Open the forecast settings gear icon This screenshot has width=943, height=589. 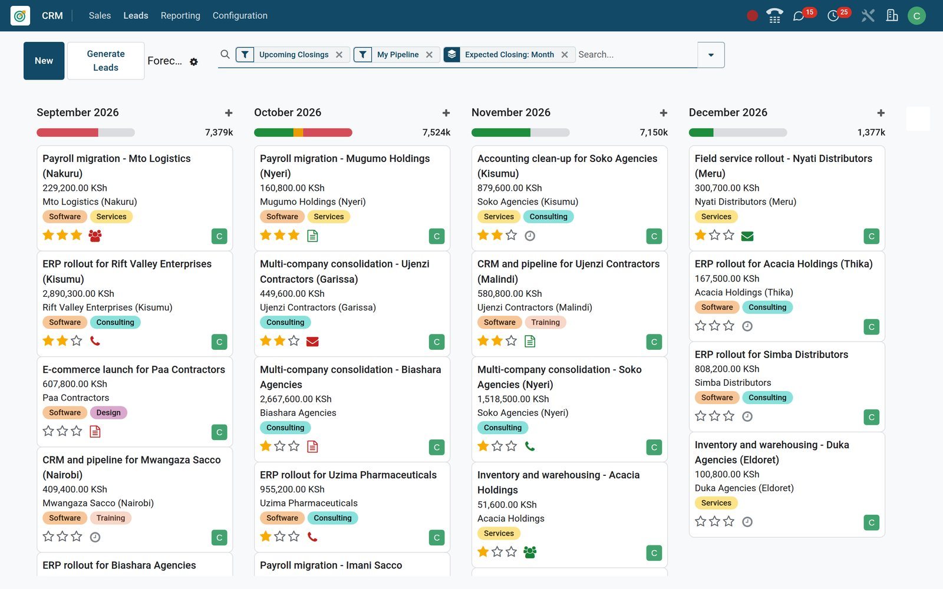tap(194, 62)
